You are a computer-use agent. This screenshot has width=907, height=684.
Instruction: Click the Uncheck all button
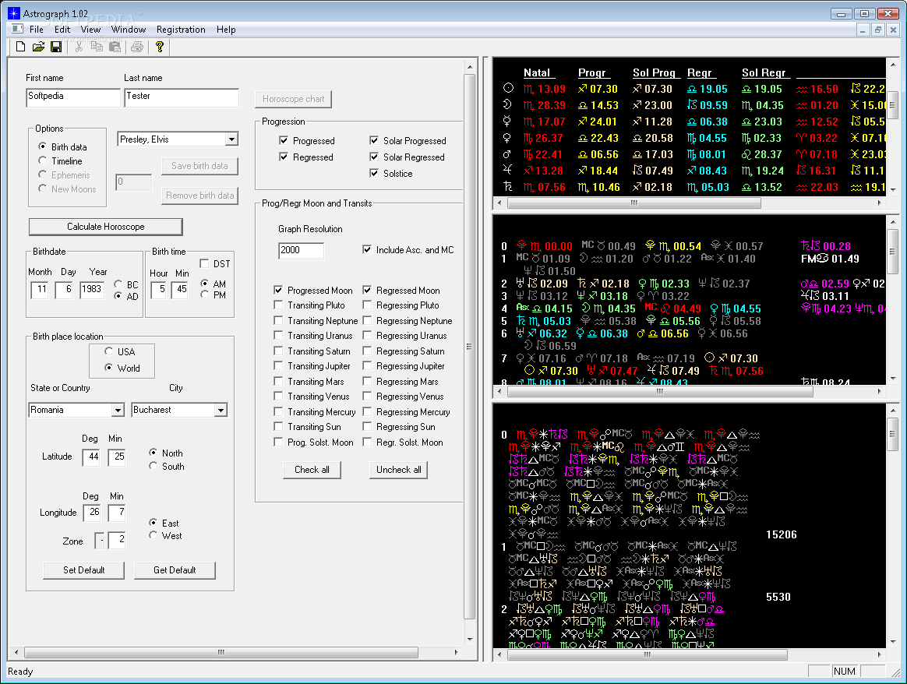click(x=399, y=470)
